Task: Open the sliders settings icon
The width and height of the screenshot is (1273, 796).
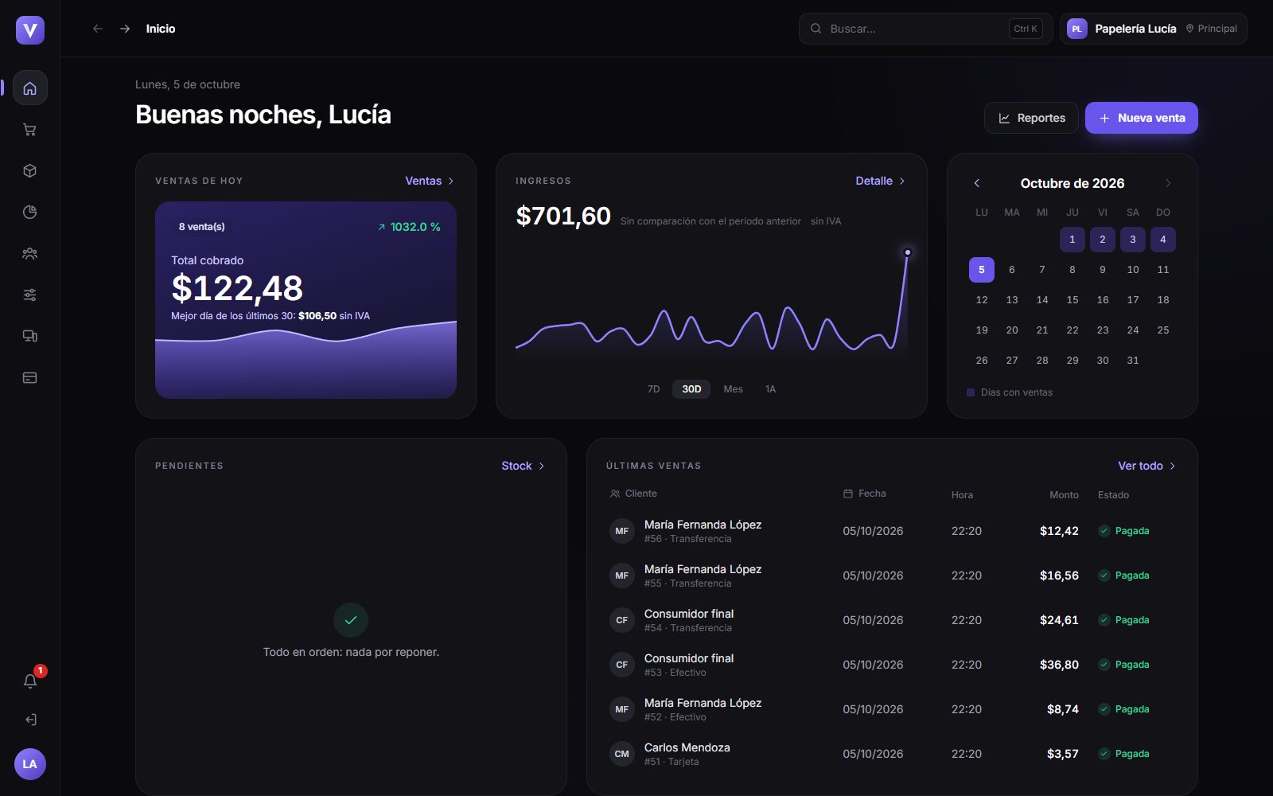Action: tap(29, 295)
